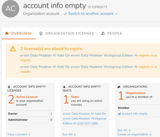
Task: Click the switch account arrows icon
Action: (65, 14)
